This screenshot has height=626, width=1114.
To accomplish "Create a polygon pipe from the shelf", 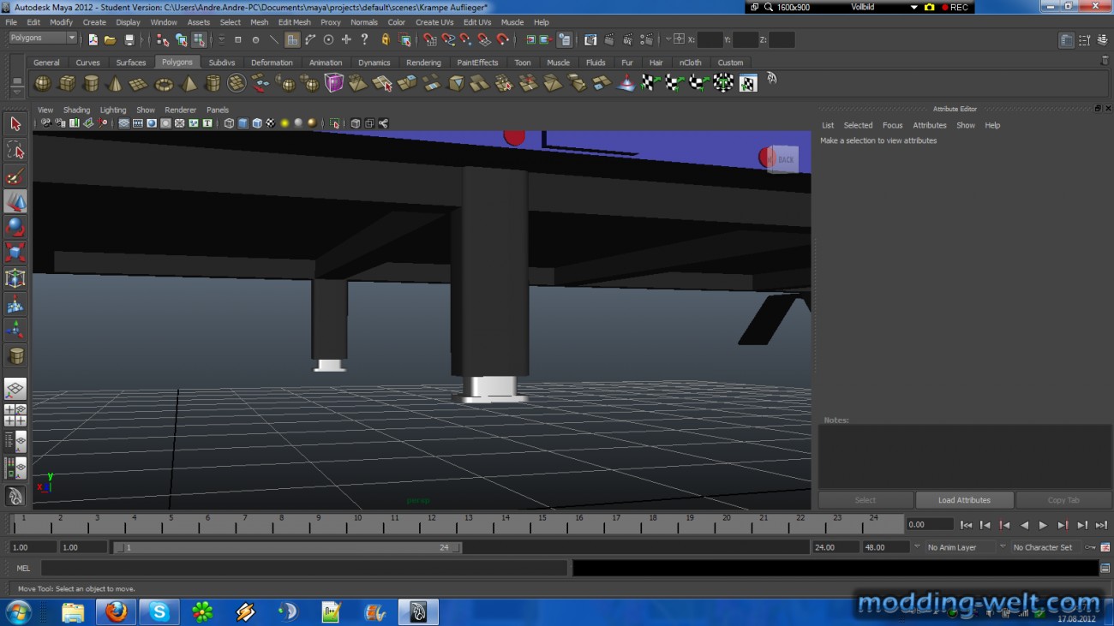I will (x=212, y=83).
